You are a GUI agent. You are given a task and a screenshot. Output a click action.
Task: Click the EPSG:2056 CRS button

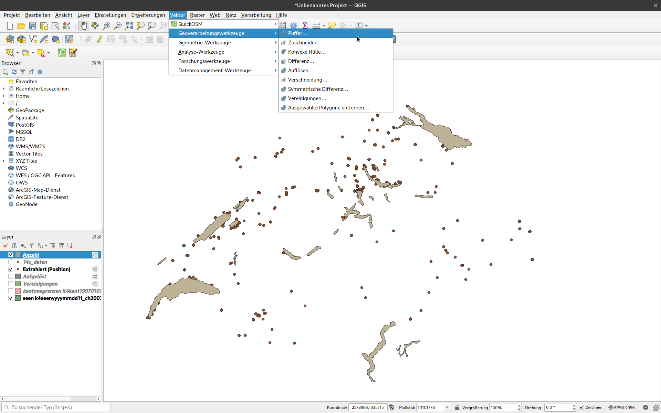[x=621, y=407]
